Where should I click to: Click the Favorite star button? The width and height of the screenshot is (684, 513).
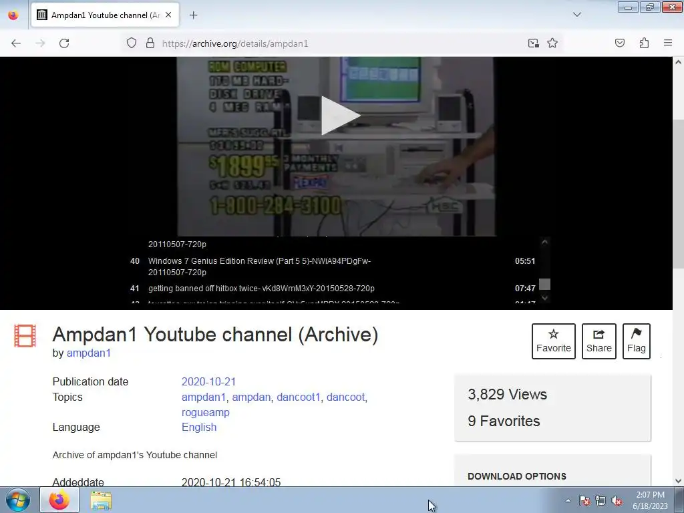tap(554, 341)
